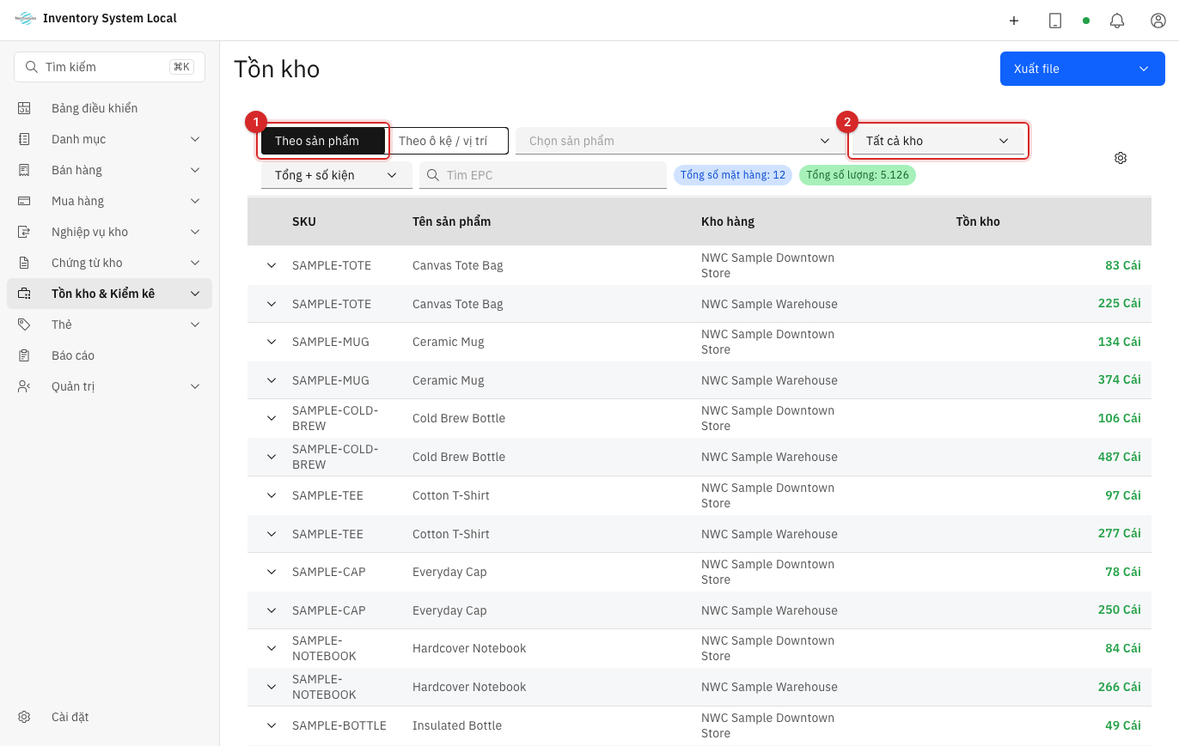The height and width of the screenshot is (746, 1179).
Task: Click the Nghiệp vụ kho sidebar icon
Action: (24, 232)
